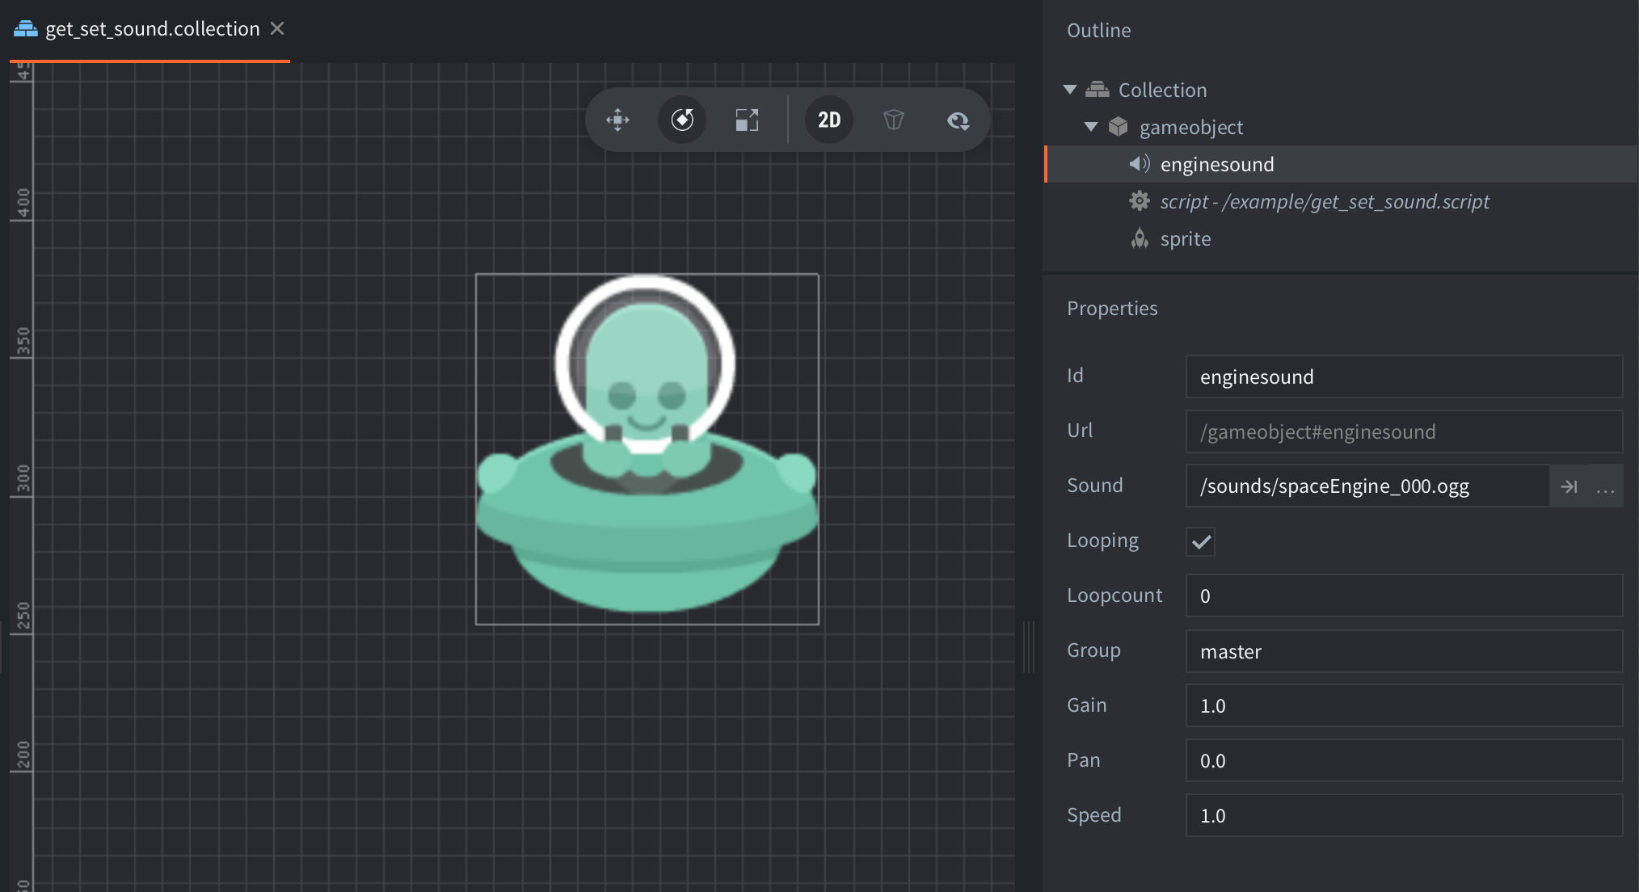Toggle the 2D view mode button
Image resolution: width=1639 pixels, height=892 pixels.
coord(828,120)
